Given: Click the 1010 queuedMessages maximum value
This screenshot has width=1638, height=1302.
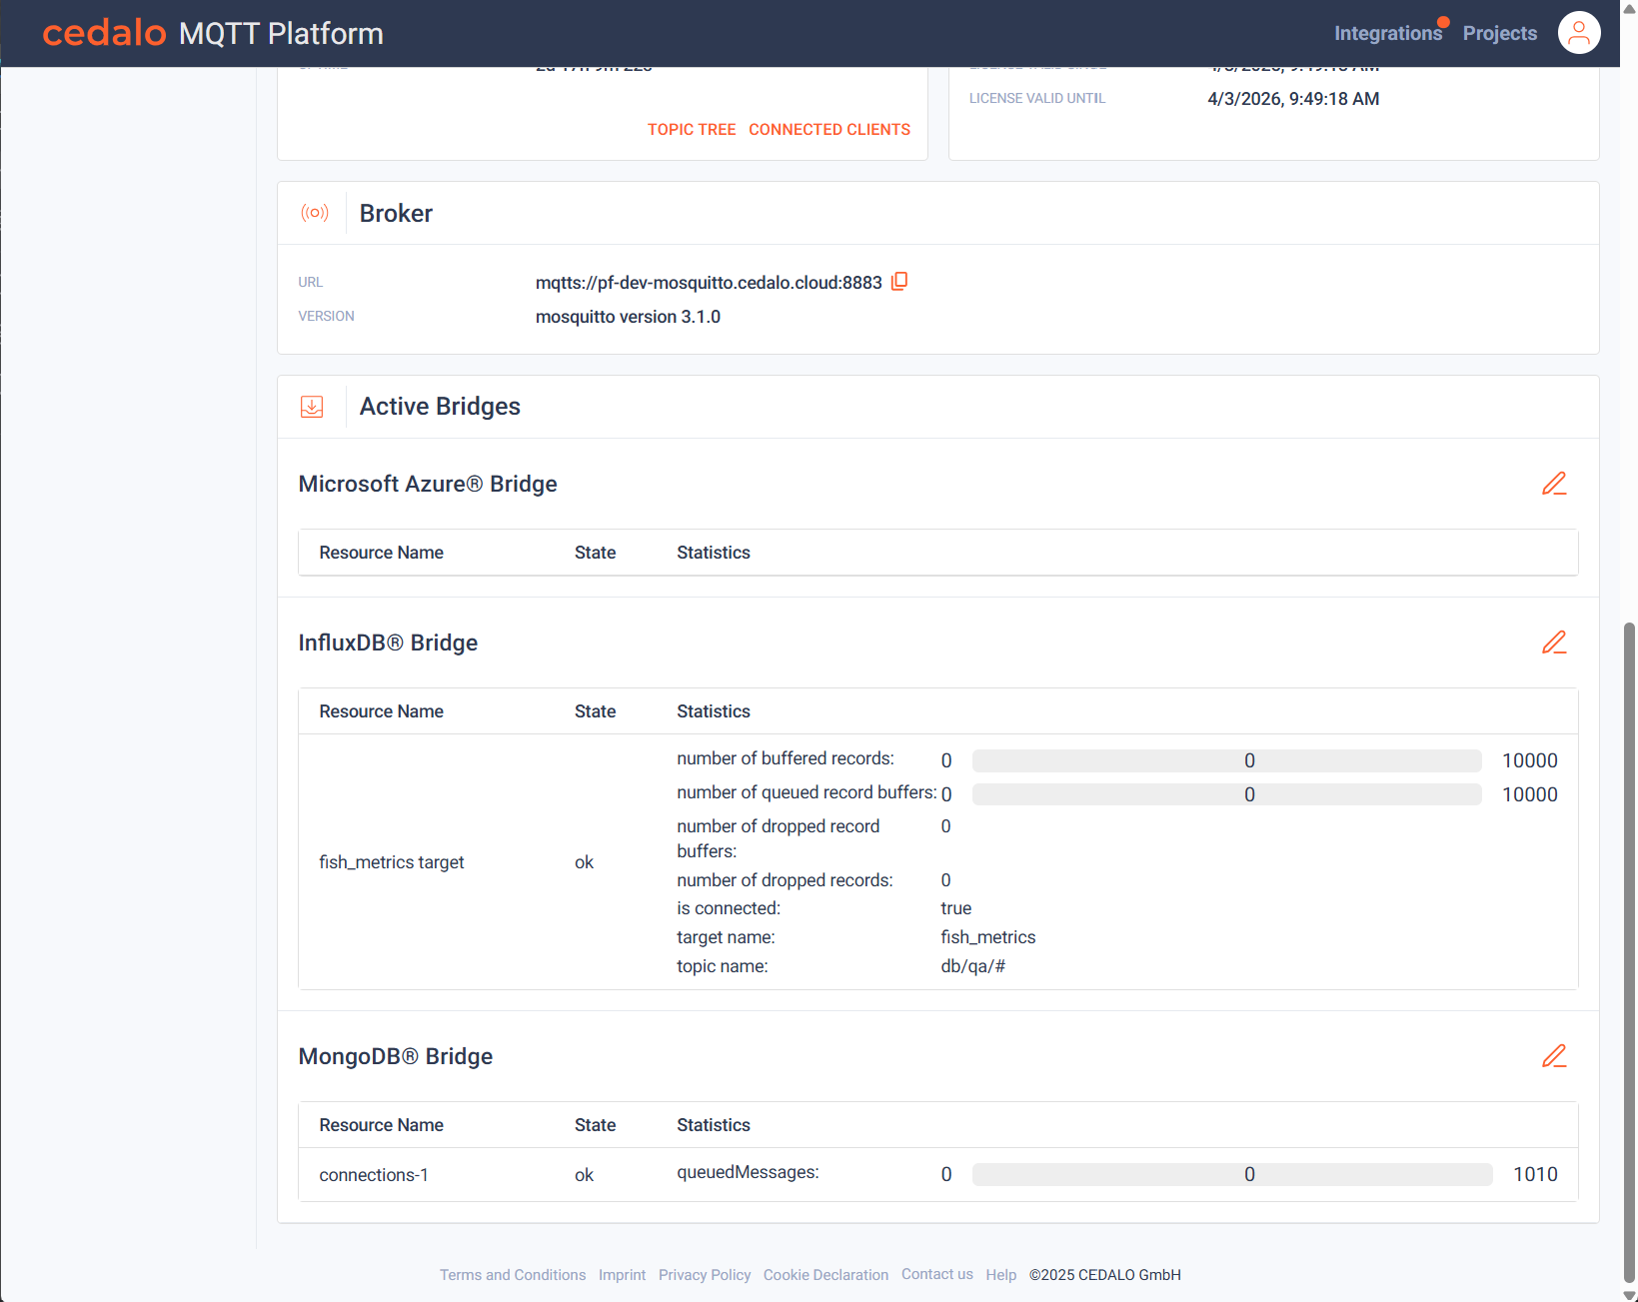Looking at the screenshot, I should 1535,1174.
